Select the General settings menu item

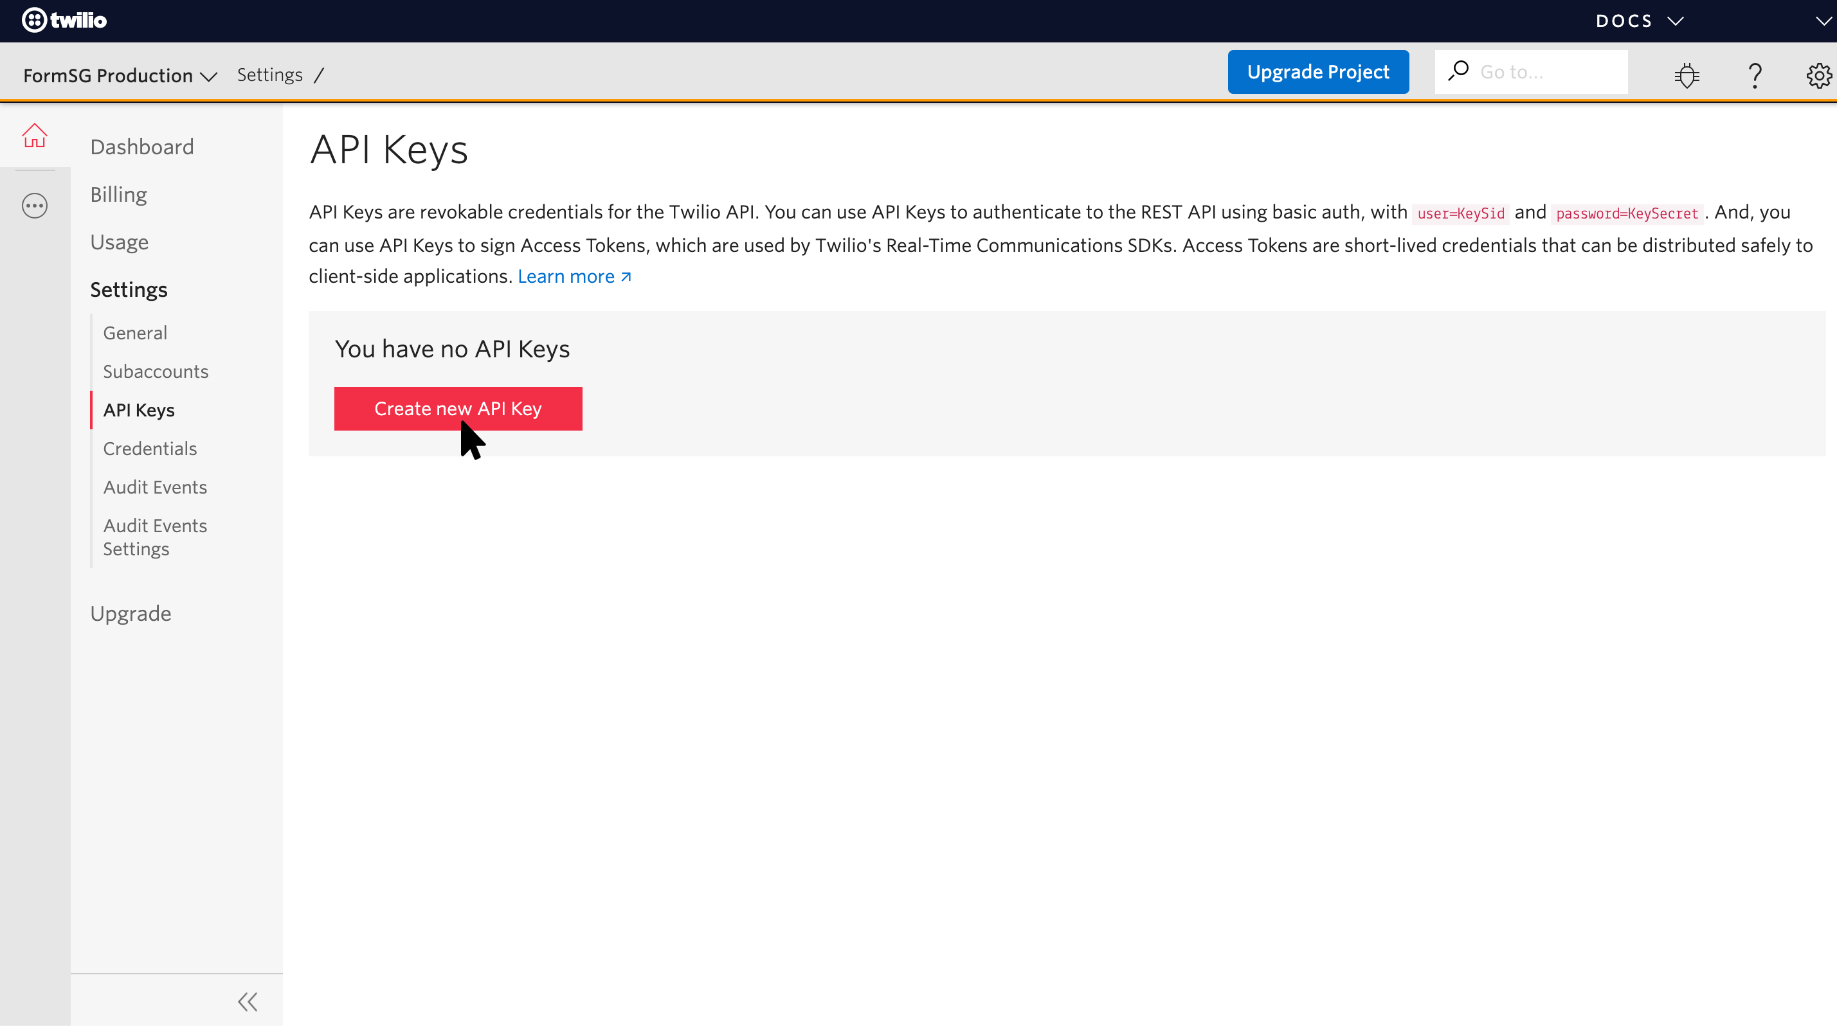click(135, 333)
